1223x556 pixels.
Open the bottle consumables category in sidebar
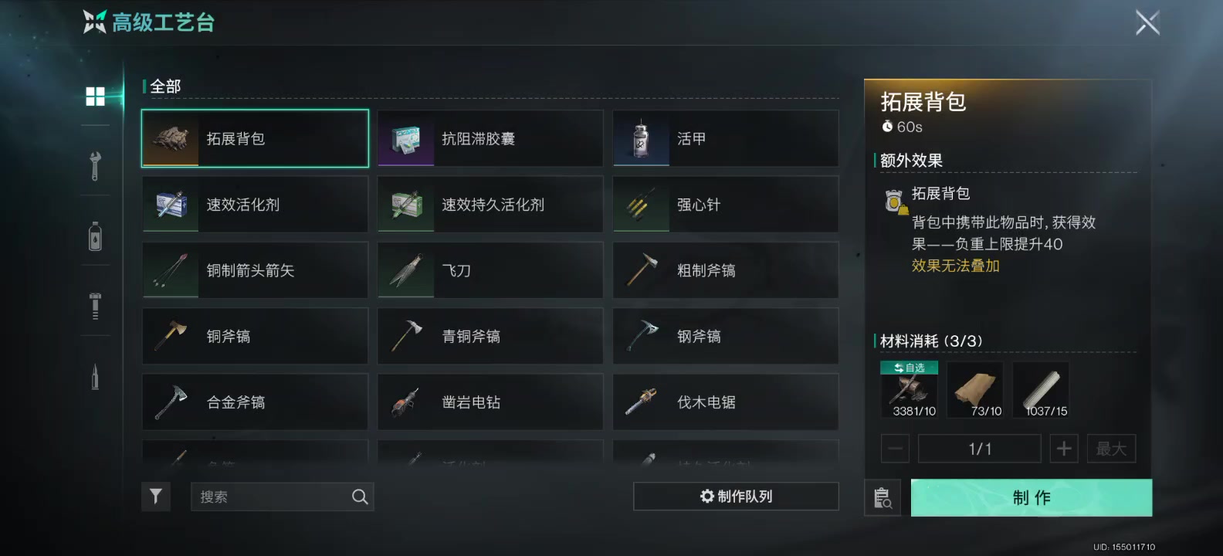tap(95, 236)
